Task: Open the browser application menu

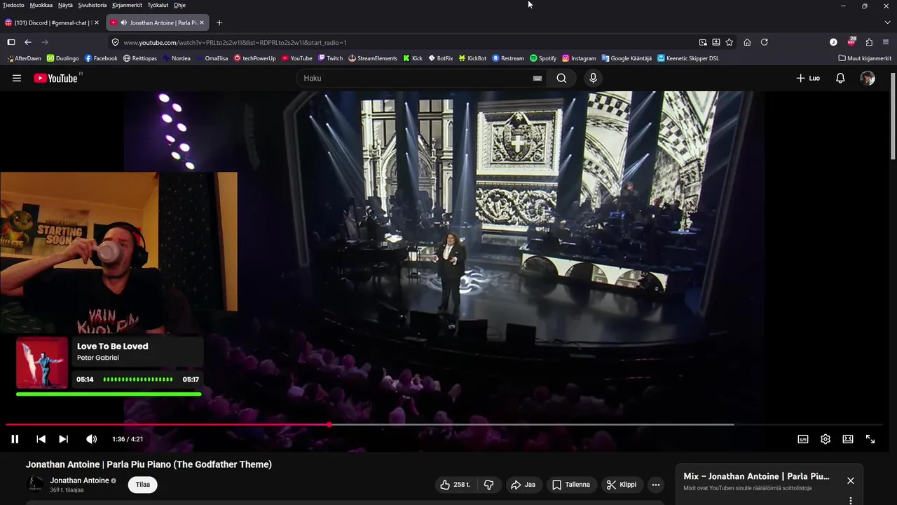Action: tap(886, 42)
